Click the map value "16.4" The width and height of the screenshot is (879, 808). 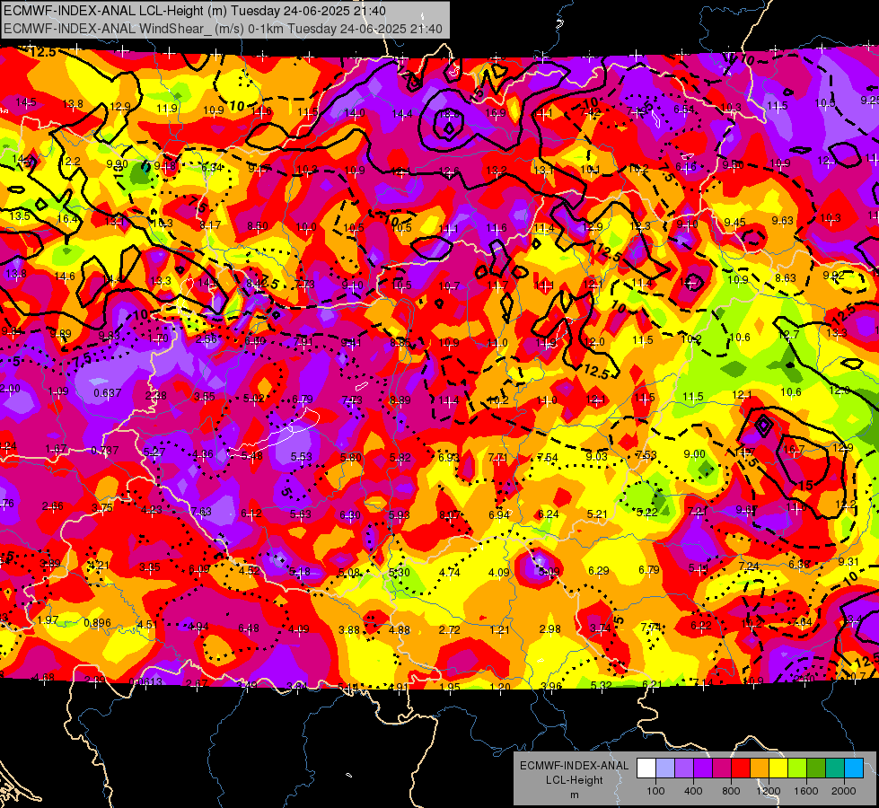click(68, 219)
